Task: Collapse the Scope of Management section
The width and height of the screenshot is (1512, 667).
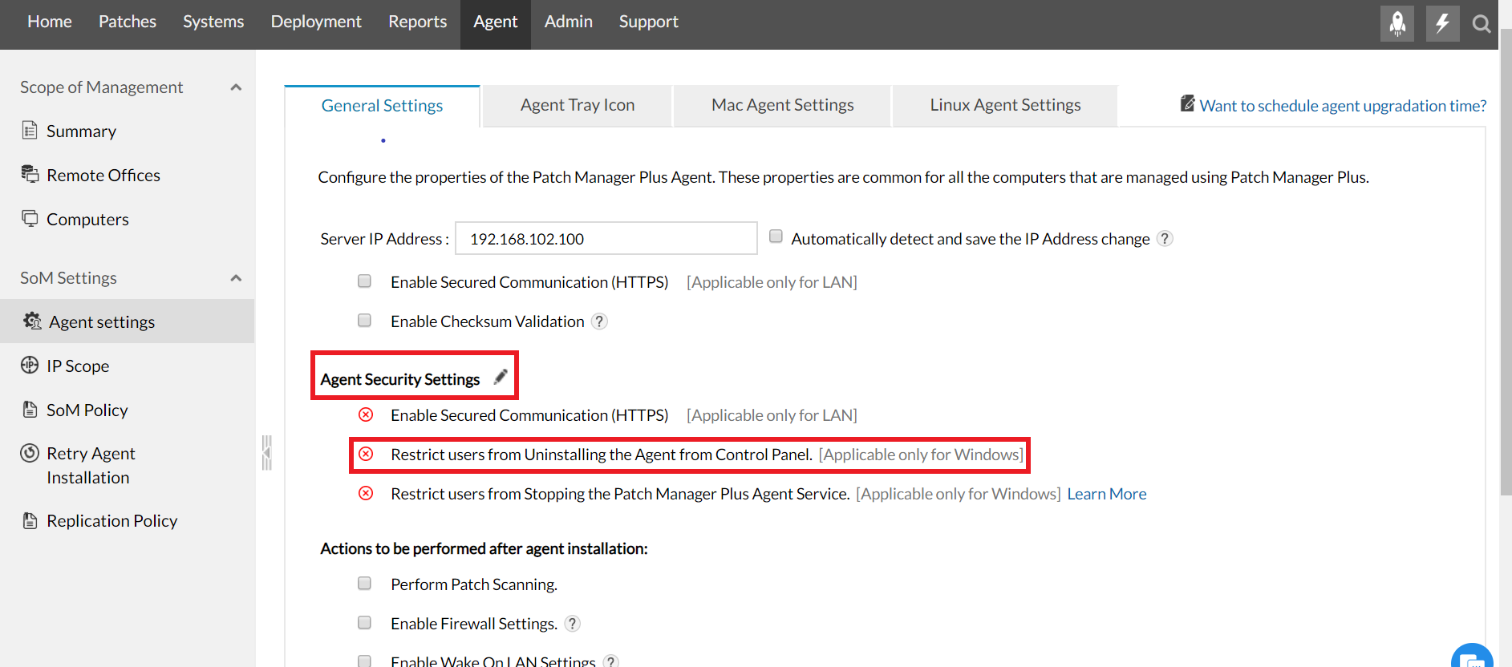Action: point(236,87)
